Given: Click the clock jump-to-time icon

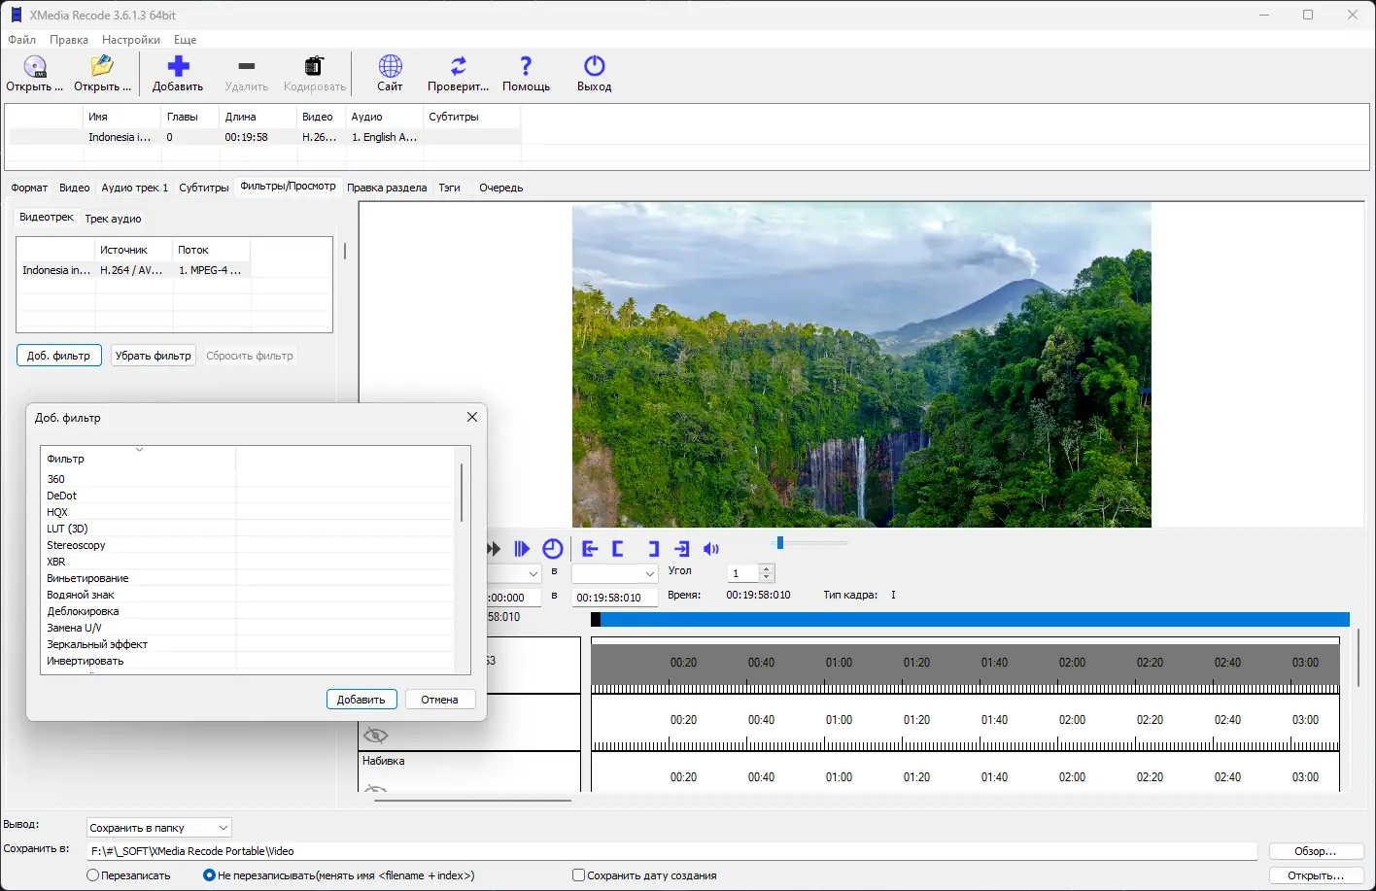Looking at the screenshot, I should pyautogui.click(x=553, y=549).
